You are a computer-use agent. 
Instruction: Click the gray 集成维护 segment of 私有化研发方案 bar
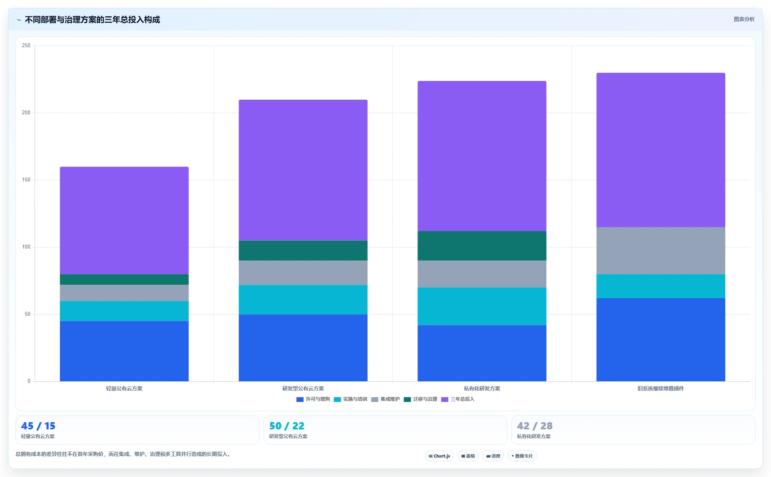tap(482, 274)
